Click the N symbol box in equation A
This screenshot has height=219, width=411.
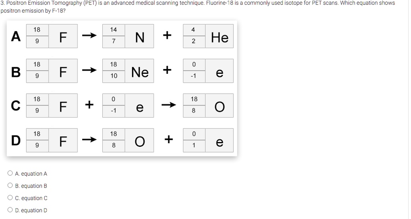pyautogui.click(x=139, y=36)
